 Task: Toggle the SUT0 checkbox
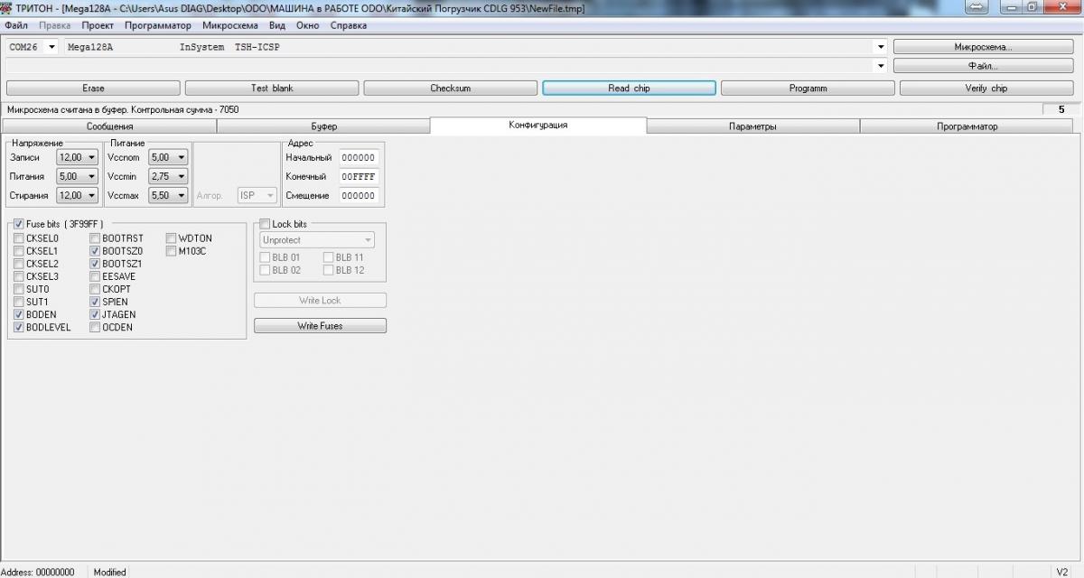pyautogui.click(x=19, y=289)
